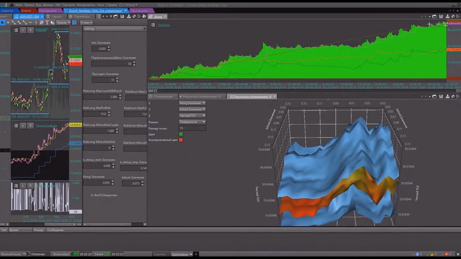Select the vertical line drawing tool
The width and height of the screenshot is (461, 259).
coord(36,23)
